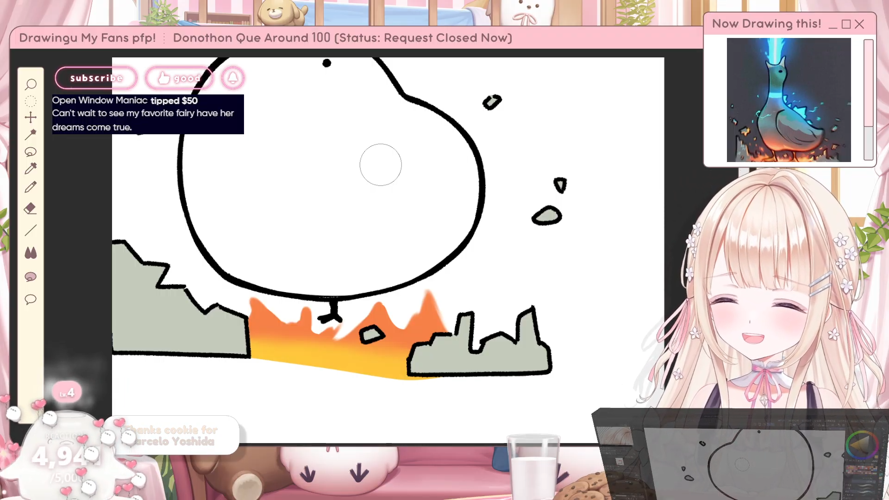
Task: Click the reference window scrollbar
Action: (868, 100)
